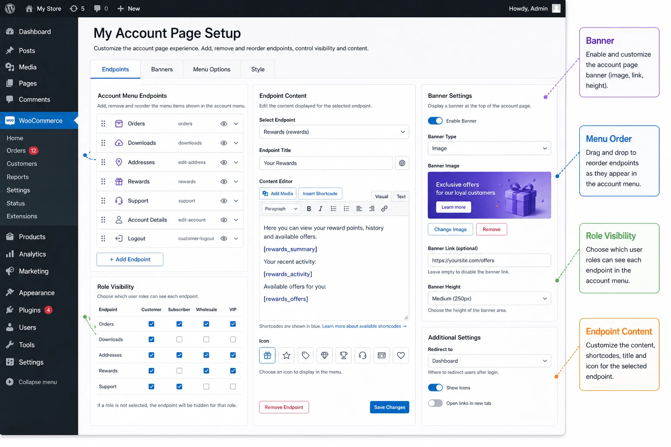Select the diamond icon option

[325, 355]
